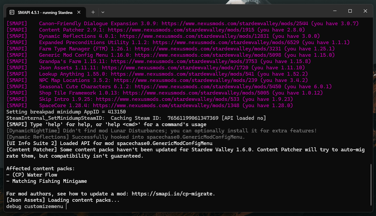
Task: Click the '[API loaded no]' text
Action: click(x=244, y=118)
